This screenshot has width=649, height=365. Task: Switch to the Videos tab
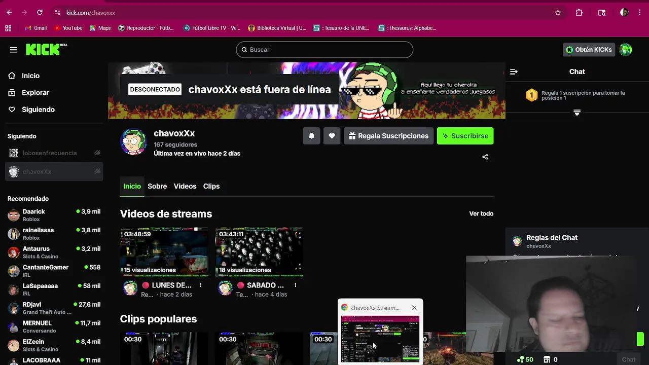[185, 186]
